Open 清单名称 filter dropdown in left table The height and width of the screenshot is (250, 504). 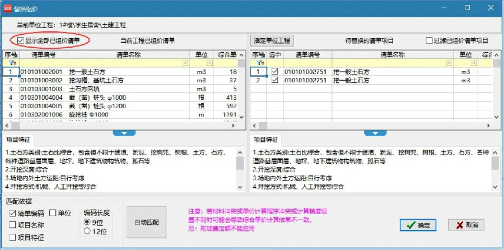(x=185, y=63)
